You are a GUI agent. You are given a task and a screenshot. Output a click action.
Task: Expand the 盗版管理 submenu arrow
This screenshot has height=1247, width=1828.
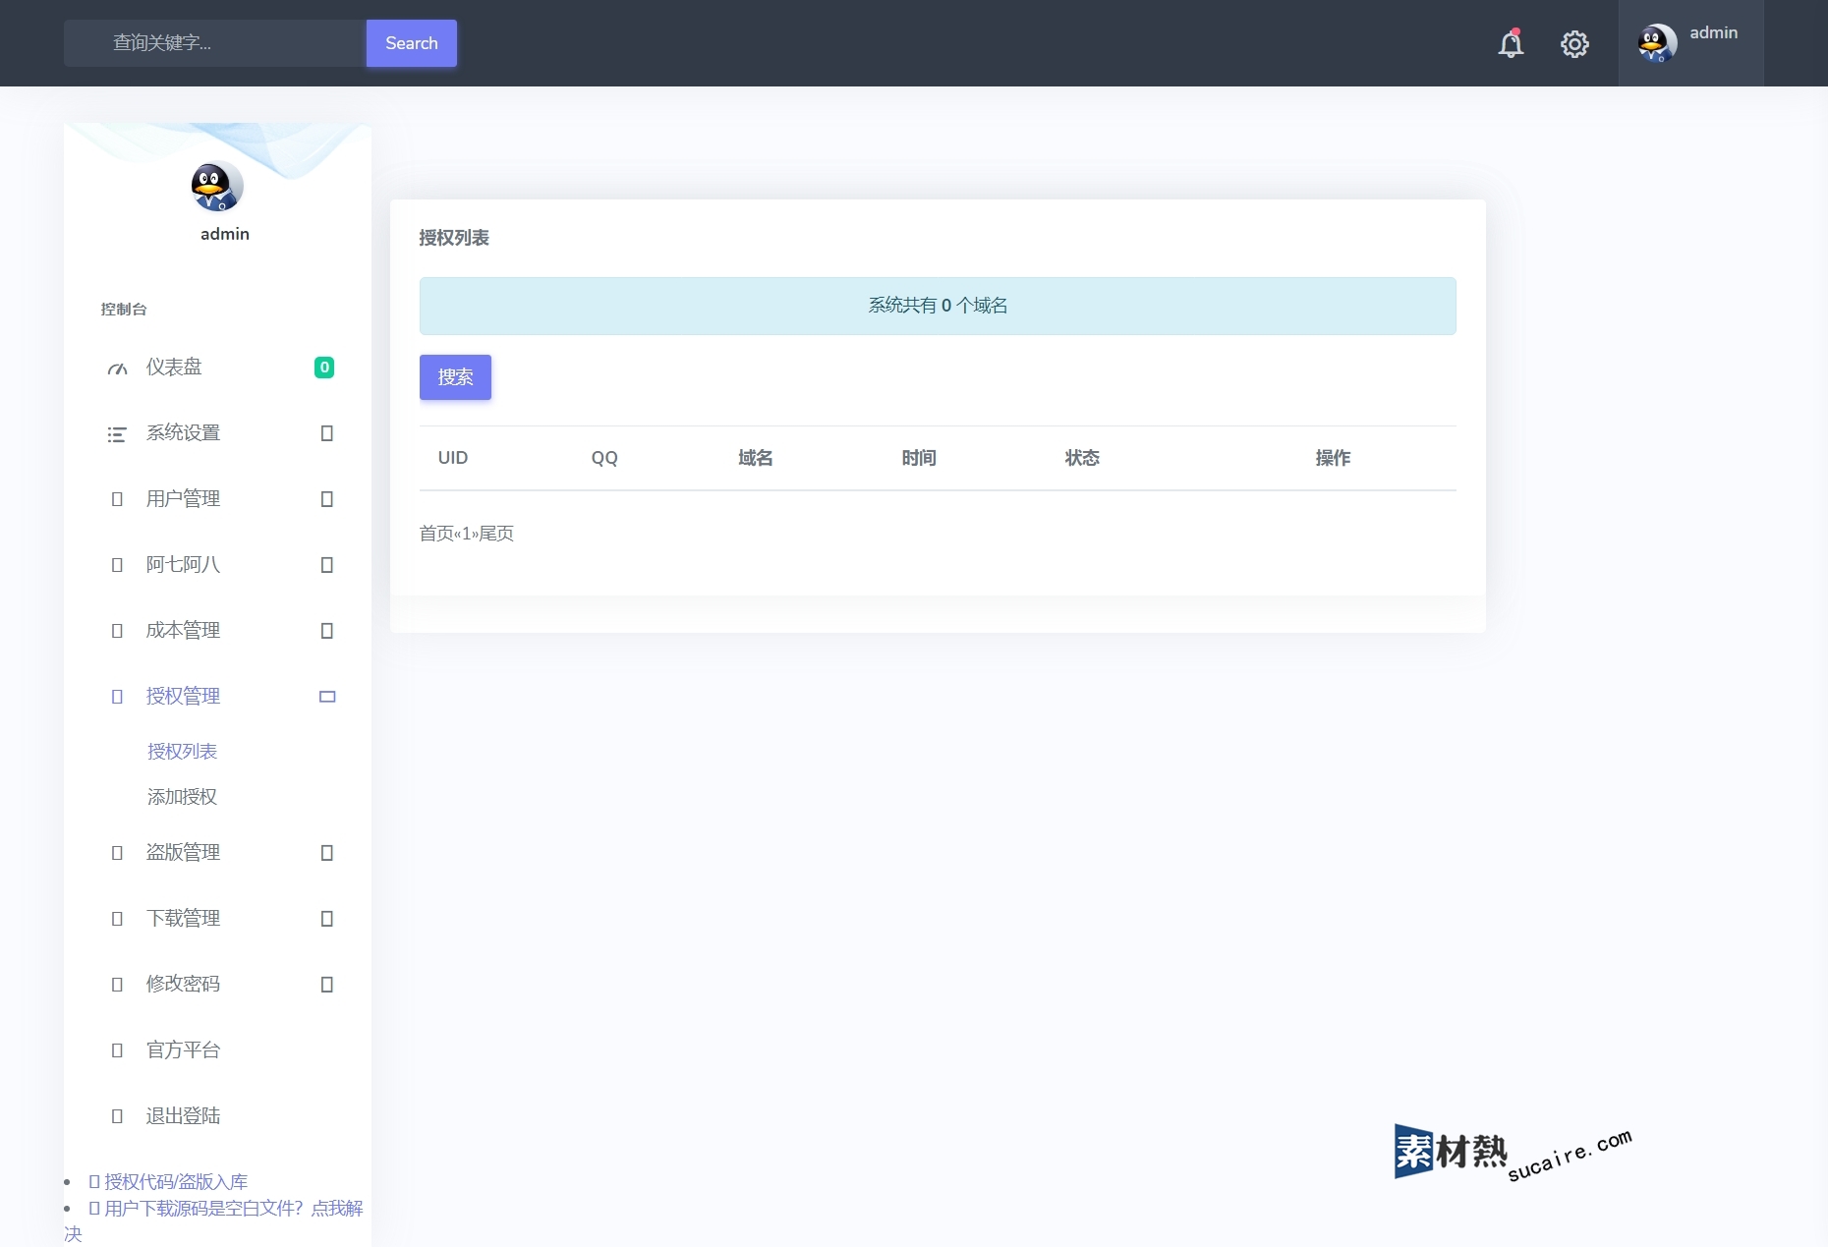(327, 853)
